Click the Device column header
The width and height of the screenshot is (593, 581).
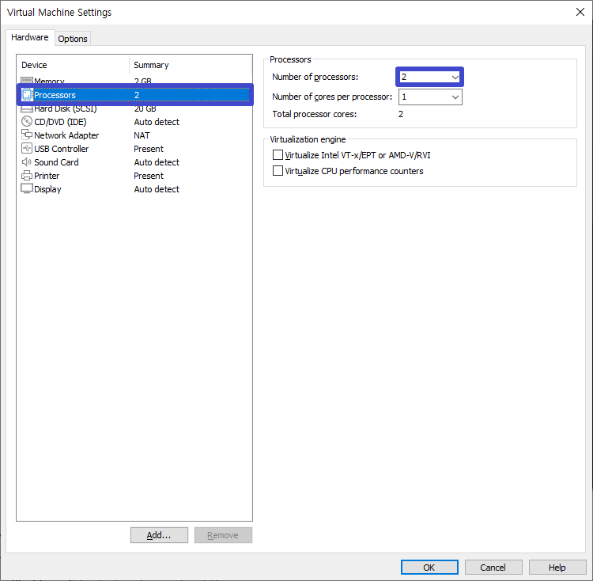pyautogui.click(x=74, y=65)
